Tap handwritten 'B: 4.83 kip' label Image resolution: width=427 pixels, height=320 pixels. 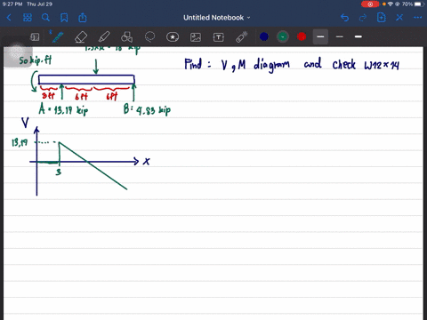tap(147, 109)
